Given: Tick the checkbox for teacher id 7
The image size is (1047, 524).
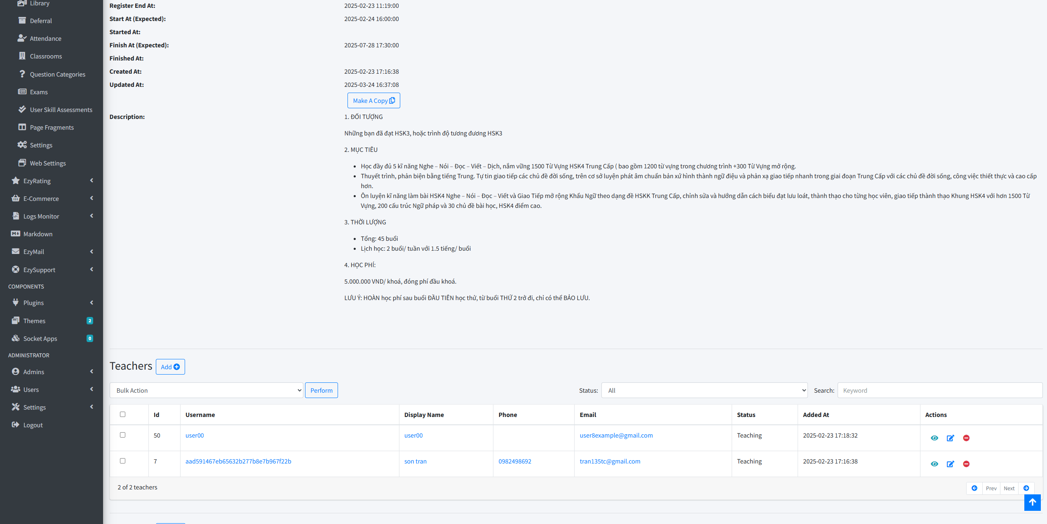Looking at the screenshot, I should pos(122,461).
